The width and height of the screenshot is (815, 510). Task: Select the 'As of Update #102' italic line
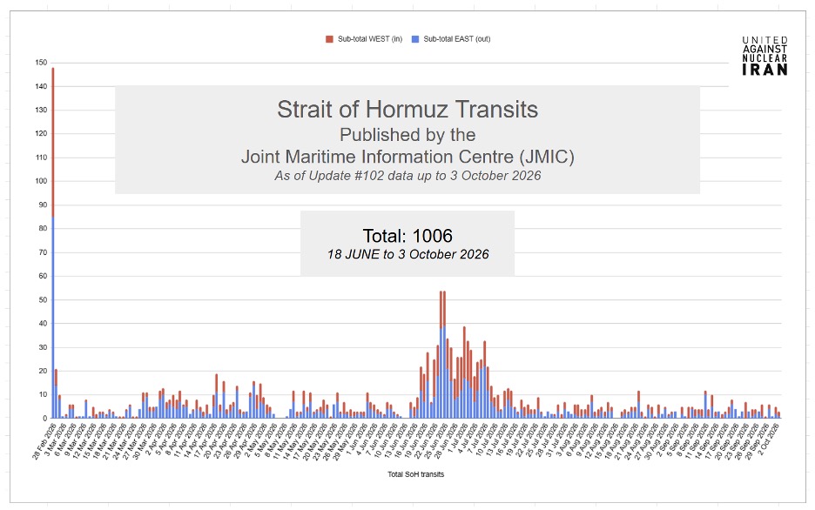pyautogui.click(x=407, y=176)
